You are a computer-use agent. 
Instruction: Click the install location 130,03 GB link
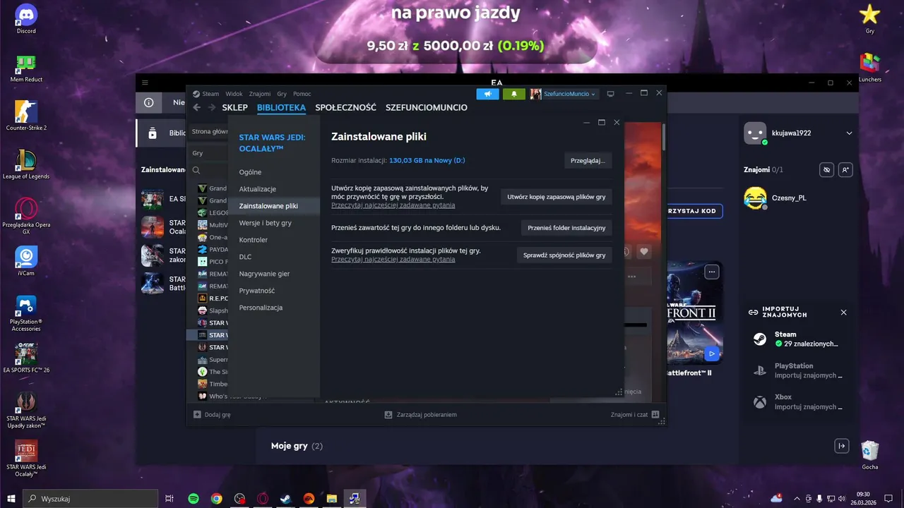click(x=427, y=160)
